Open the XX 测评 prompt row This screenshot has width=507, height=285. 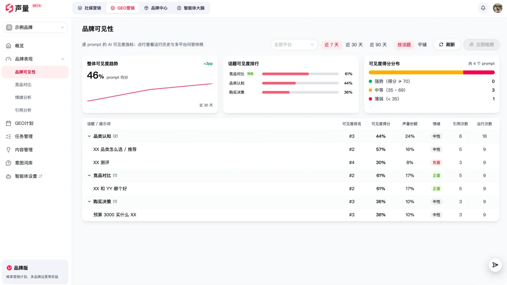click(291, 163)
